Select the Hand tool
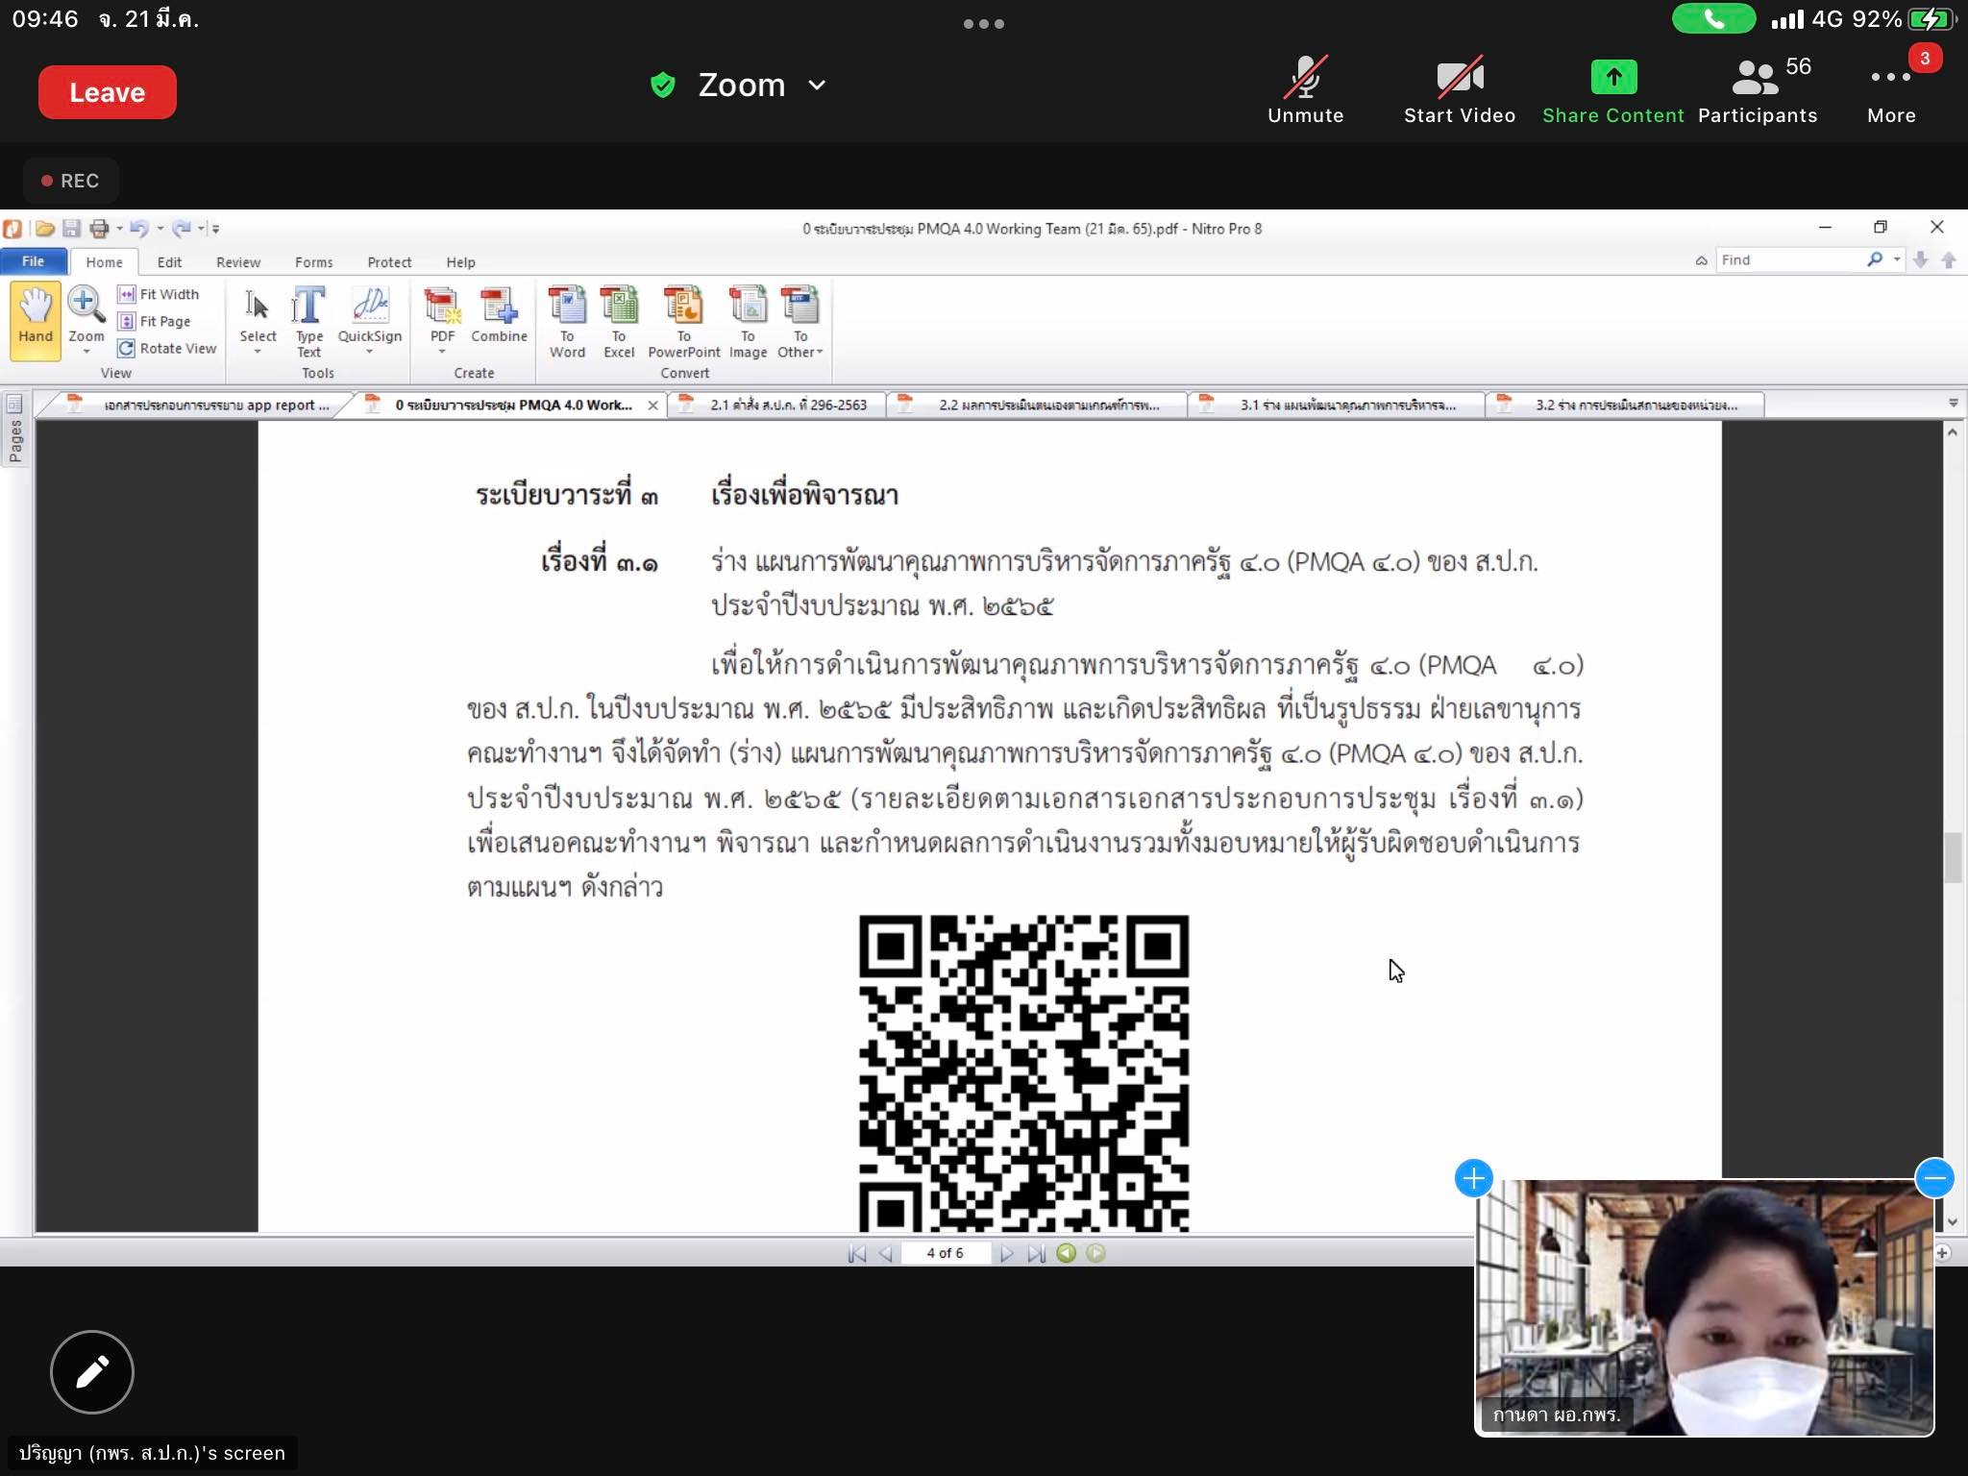Screen dimensions: 1968x1476 tap(36, 319)
